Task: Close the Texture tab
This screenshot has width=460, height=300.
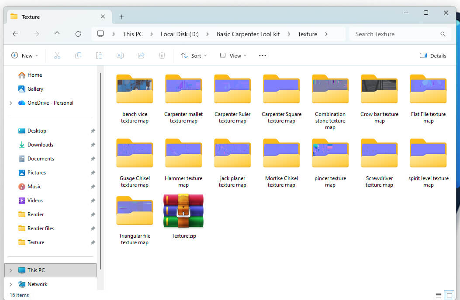Action: coord(103,17)
